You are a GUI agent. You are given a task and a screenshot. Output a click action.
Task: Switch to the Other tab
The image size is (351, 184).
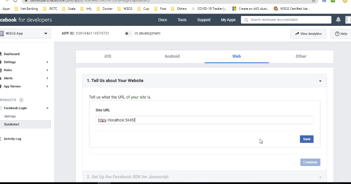coord(301,56)
